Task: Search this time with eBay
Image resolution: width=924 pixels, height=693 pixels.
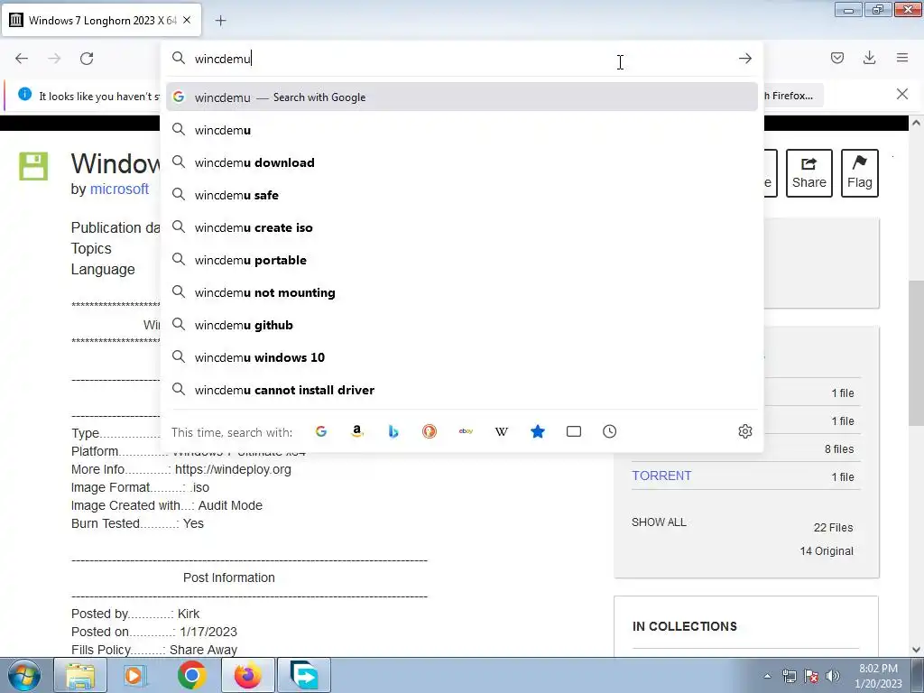Action: coord(466,431)
